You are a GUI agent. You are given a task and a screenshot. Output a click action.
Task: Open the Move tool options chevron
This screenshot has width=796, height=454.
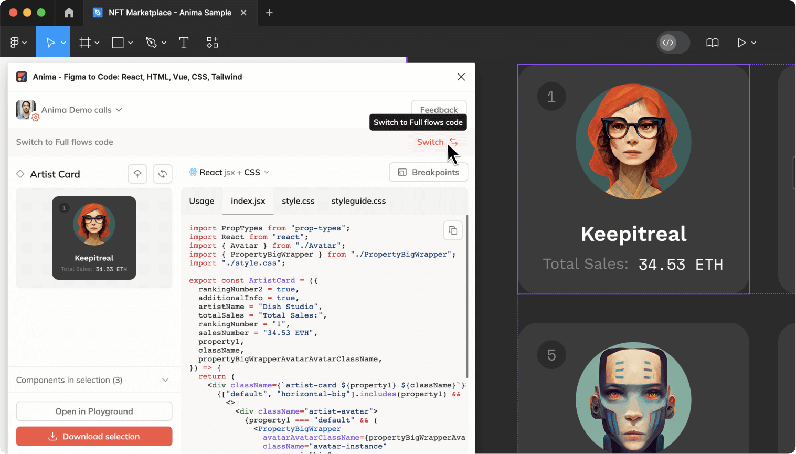[x=63, y=43]
